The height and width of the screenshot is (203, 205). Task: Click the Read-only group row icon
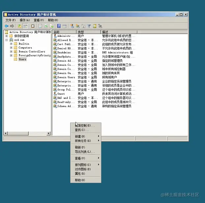55,102
